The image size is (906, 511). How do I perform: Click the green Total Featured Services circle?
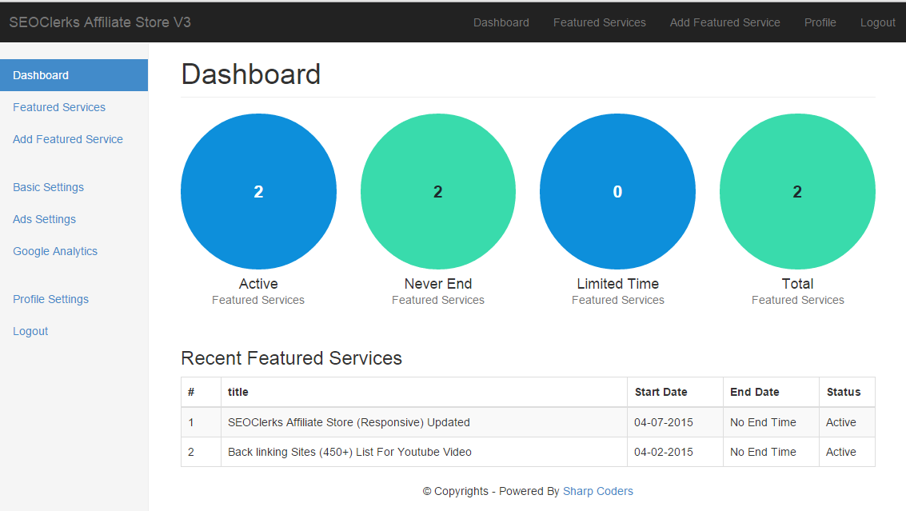pos(797,191)
